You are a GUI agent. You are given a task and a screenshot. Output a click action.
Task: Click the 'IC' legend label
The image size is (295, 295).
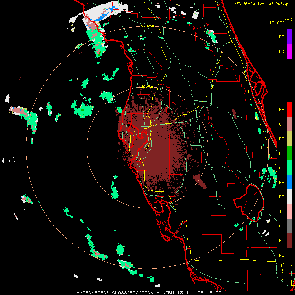pyautogui.click(x=281, y=212)
